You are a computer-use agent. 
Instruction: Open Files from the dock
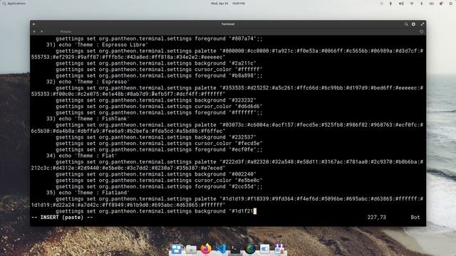(x=191, y=249)
